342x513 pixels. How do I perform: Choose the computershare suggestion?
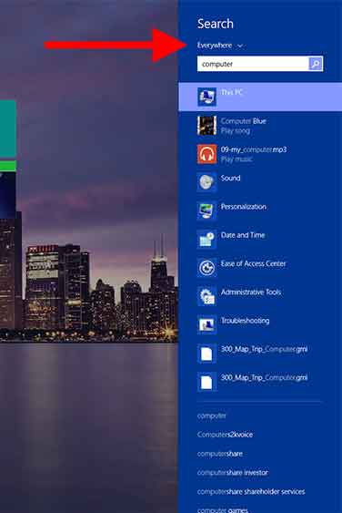pyautogui.click(x=220, y=454)
